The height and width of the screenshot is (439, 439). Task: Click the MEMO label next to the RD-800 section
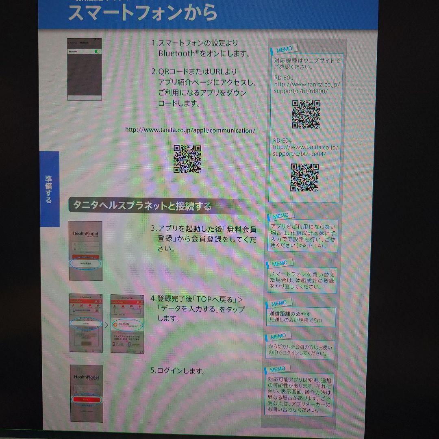coord(285,48)
